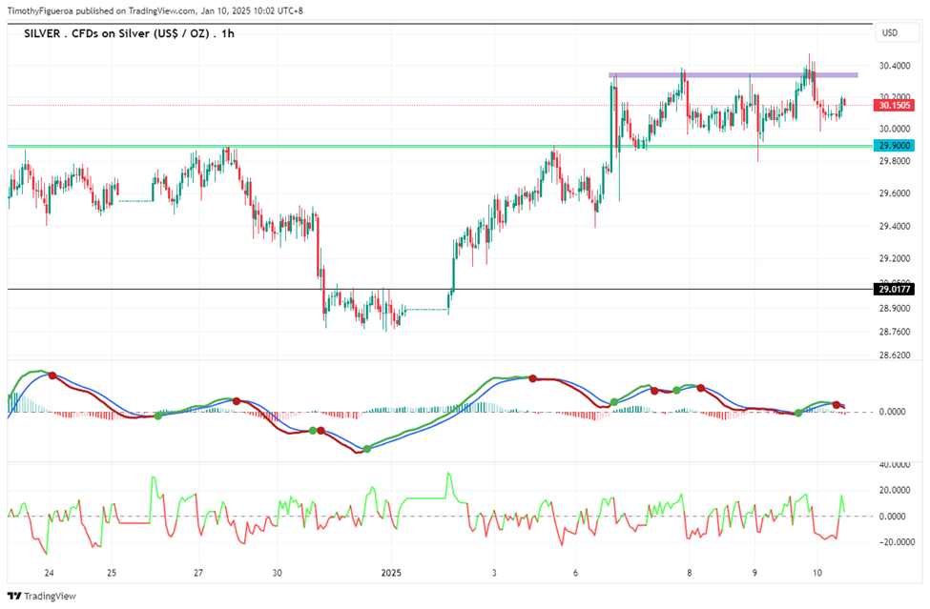Click the 2025 label on time axis
This screenshot has height=609, width=930.
[x=391, y=573]
